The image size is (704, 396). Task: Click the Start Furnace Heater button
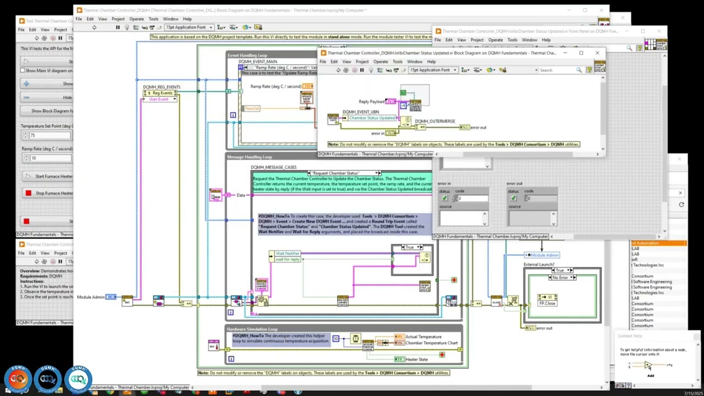pos(48,176)
